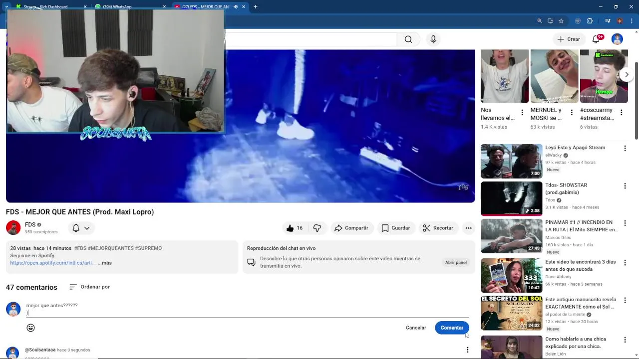This screenshot has width=639, height=359.
Task: Open the browser extensions puzzle icon
Action: pyautogui.click(x=590, y=21)
